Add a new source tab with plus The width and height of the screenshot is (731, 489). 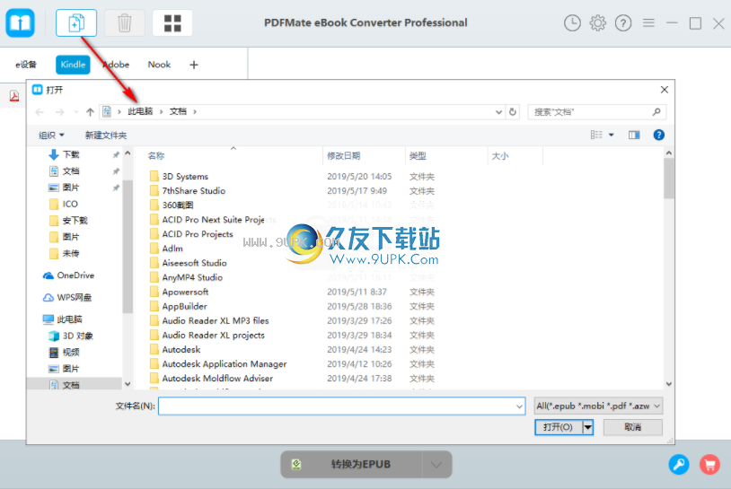[x=194, y=65]
